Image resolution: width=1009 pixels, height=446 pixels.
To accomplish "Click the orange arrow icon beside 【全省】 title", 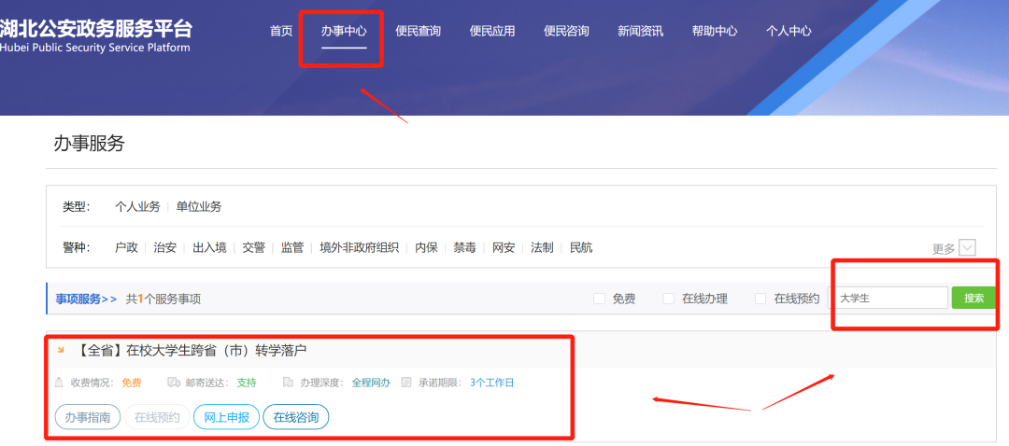I will pos(61,350).
